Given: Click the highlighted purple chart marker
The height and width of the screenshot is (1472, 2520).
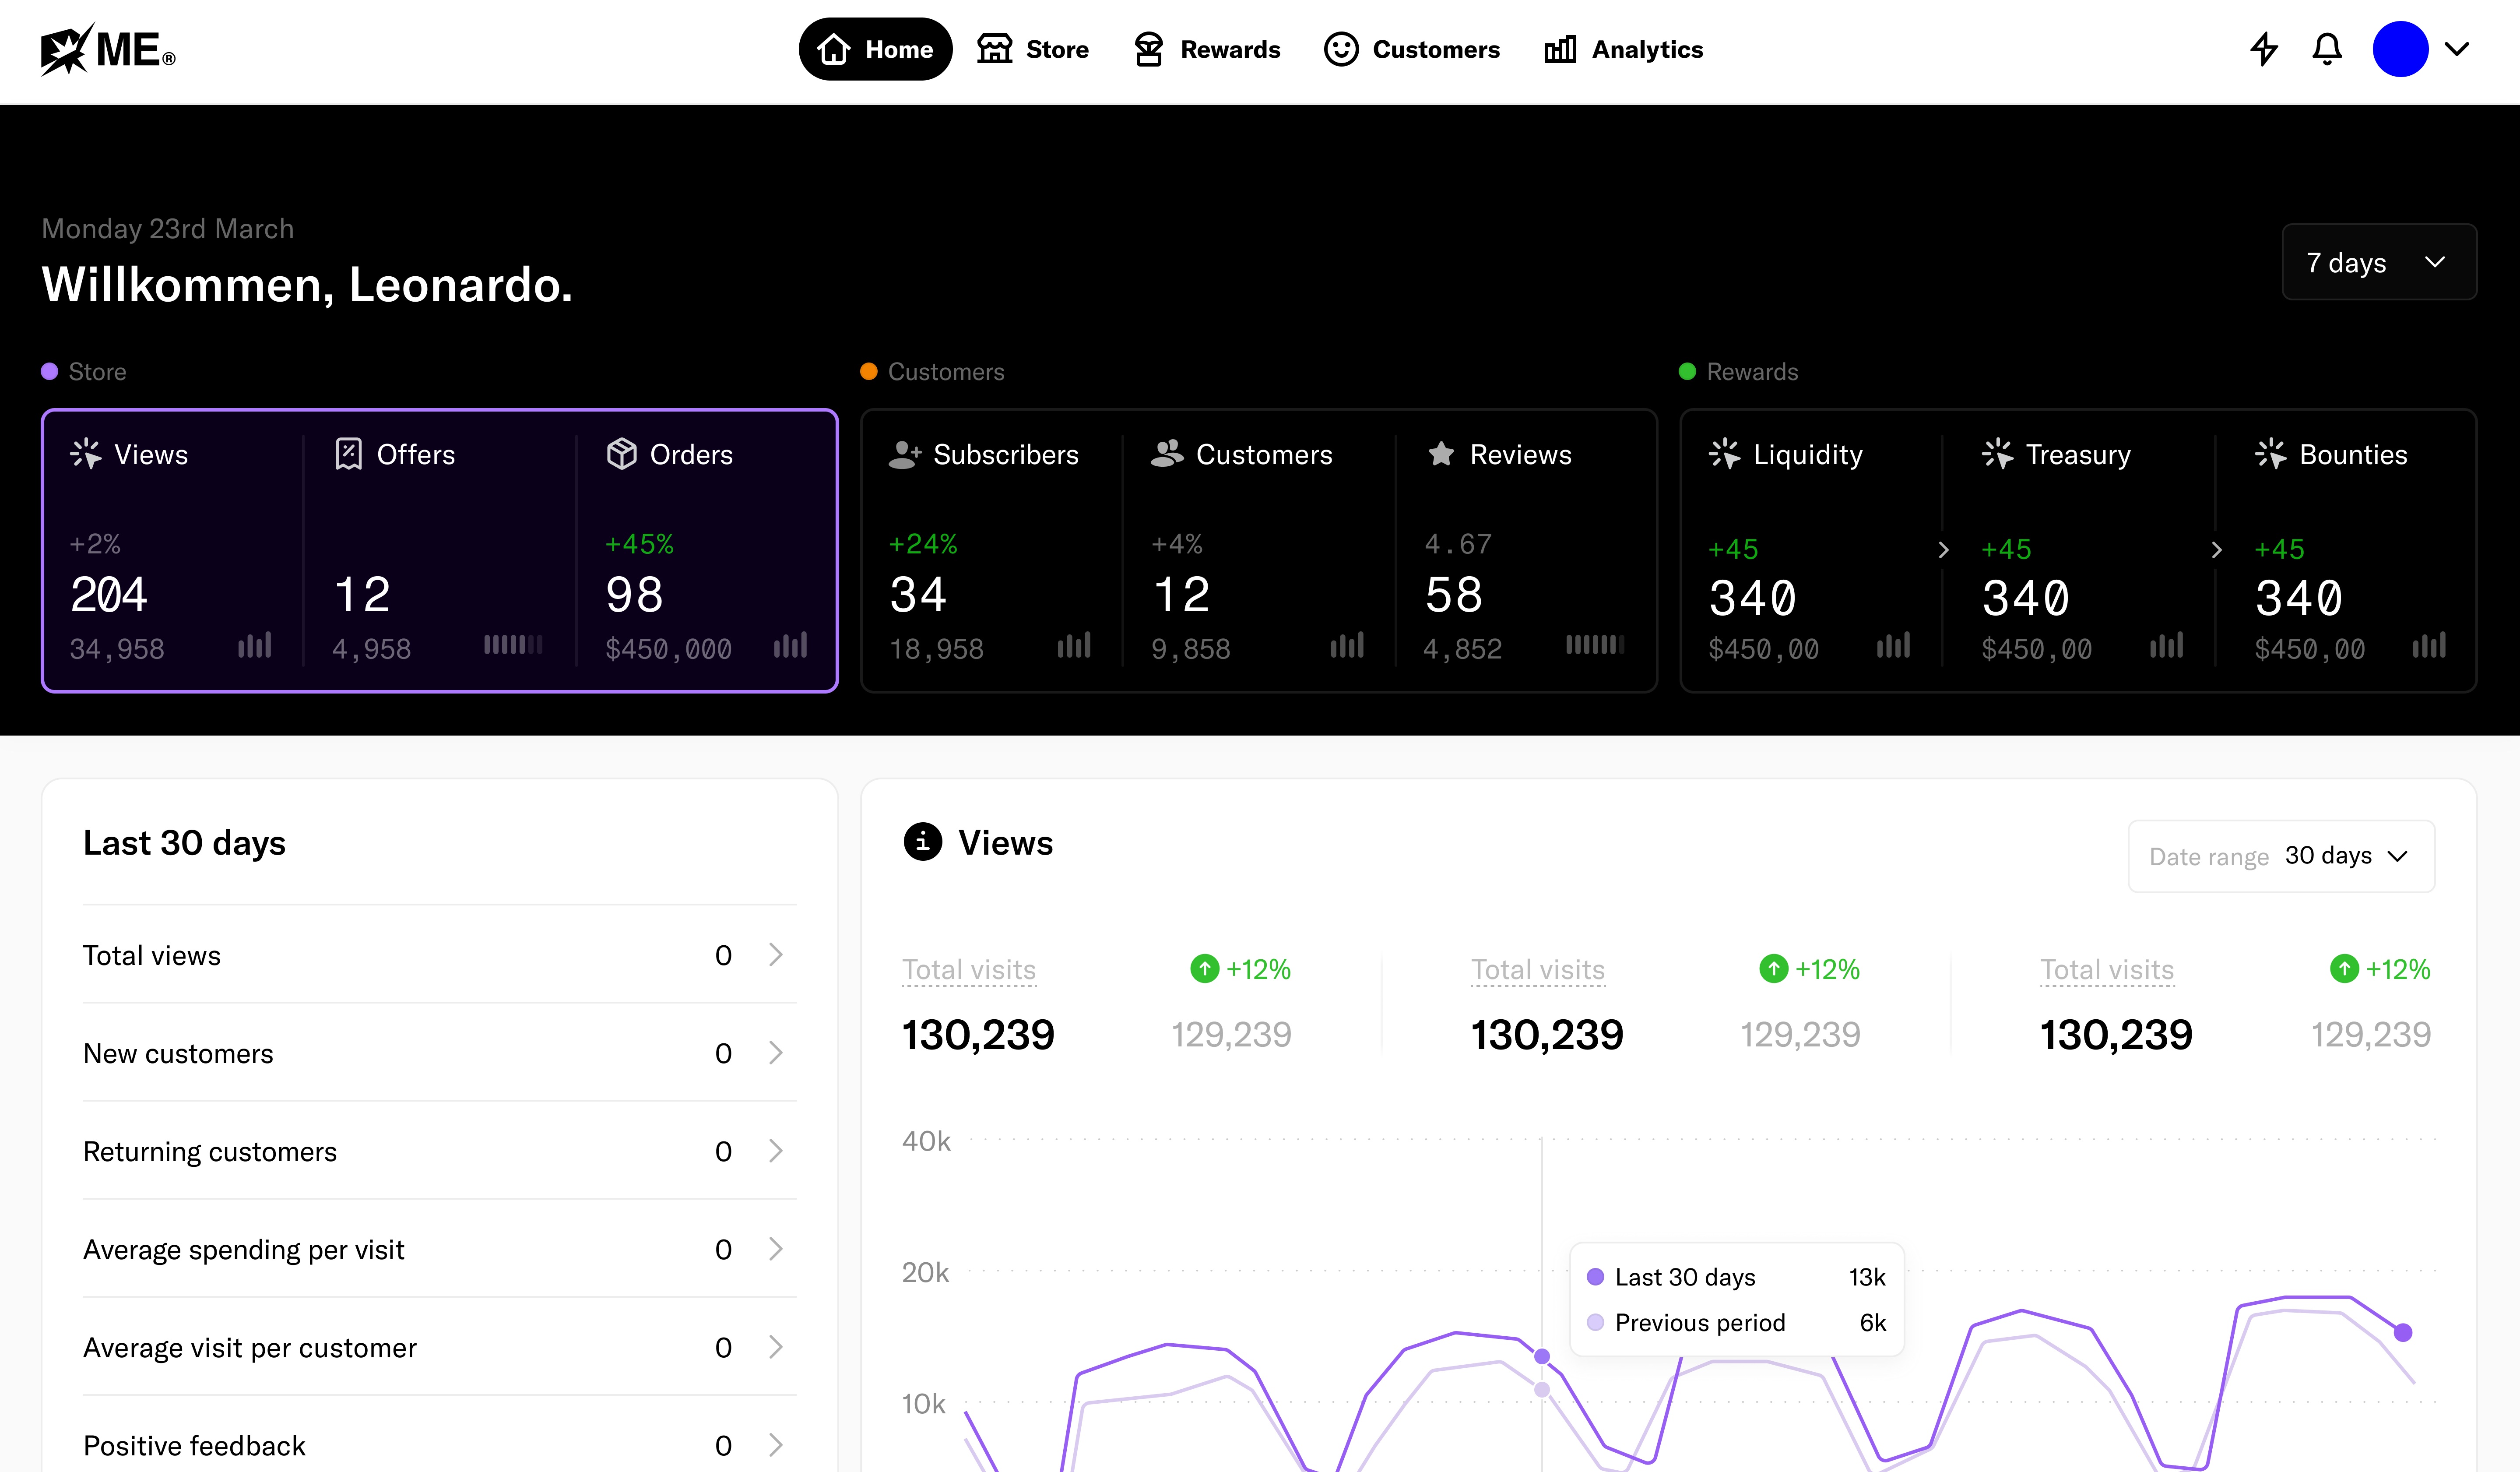Looking at the screenshot, I should (x=1542, y=1357).
